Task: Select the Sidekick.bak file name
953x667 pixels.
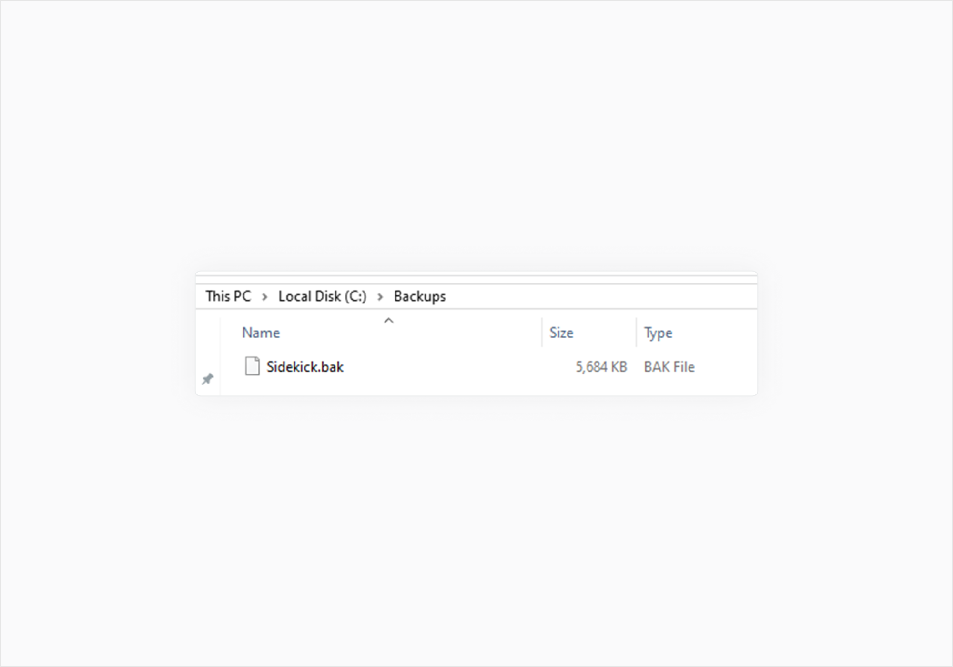Action: point(305,367)
